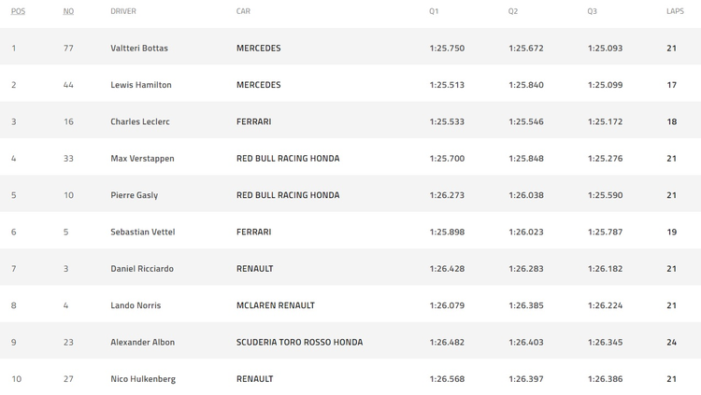Open Daniel Ricciardo driver entry
701x395 pixels.
pos(142,269)
